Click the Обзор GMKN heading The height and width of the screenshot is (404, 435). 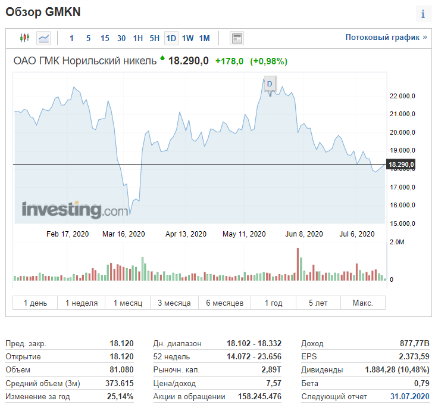(43, 12)
